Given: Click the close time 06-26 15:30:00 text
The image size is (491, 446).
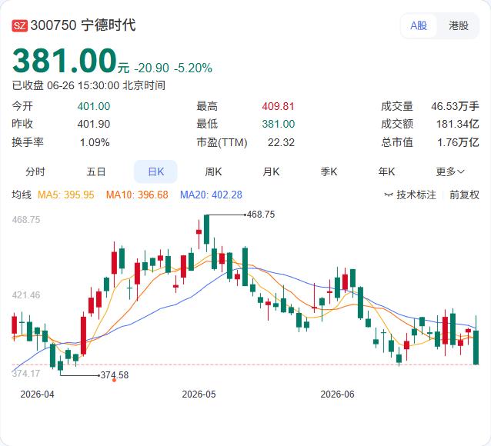Looking at the screenshot, I should click(82, 85).
